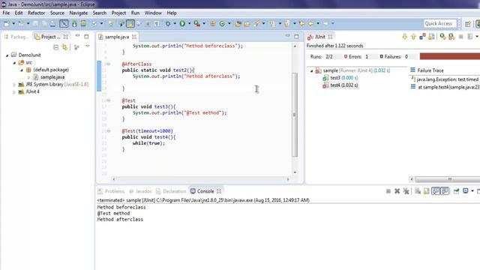
Task: Collapse the default package node
Action: pos(22,70)
